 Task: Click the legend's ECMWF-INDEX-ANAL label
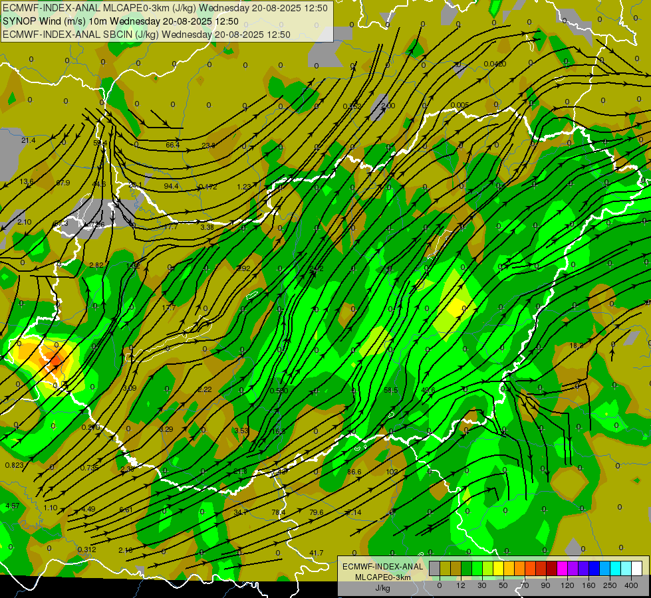382,567
